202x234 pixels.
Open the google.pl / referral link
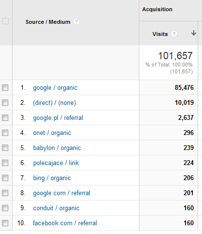pyautogui.click(x=58, y=118)
